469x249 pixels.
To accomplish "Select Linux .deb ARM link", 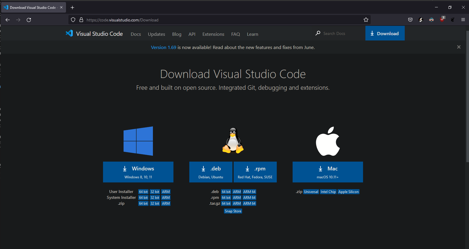I will (x=237, y=192).
